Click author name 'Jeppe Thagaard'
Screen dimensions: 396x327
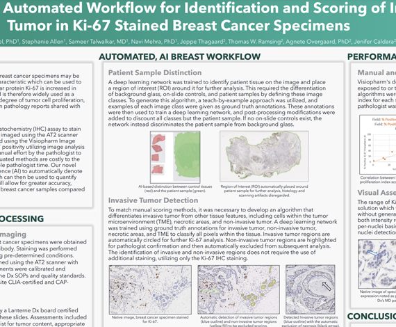(x=202, y=42)
